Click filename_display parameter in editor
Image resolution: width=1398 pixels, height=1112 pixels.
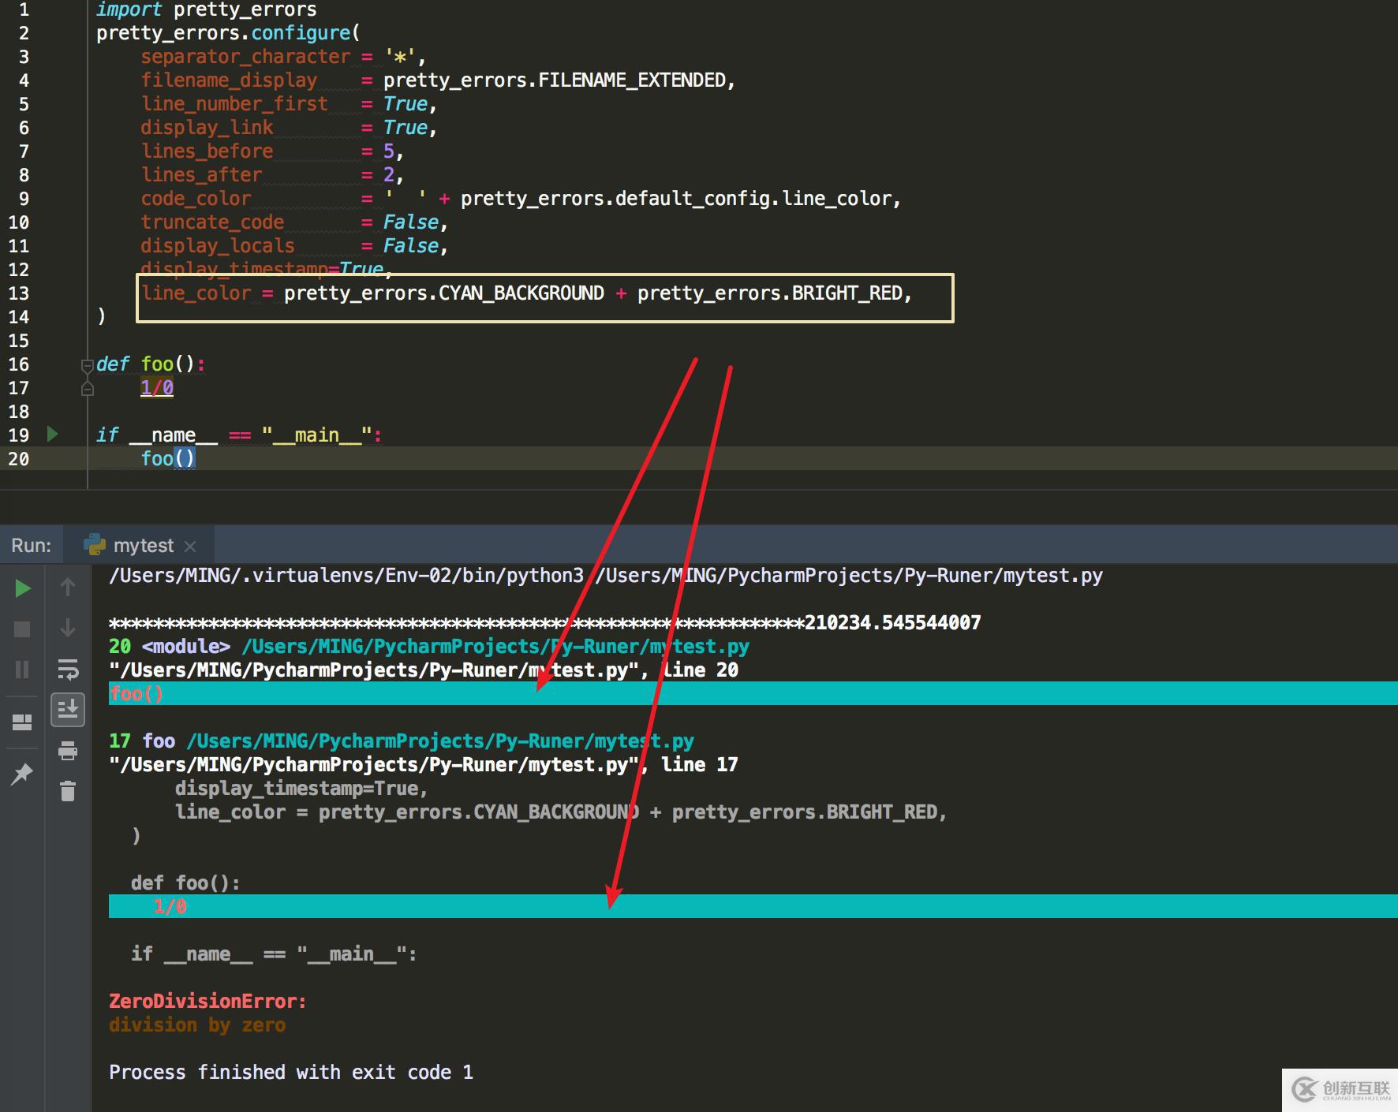229,80
